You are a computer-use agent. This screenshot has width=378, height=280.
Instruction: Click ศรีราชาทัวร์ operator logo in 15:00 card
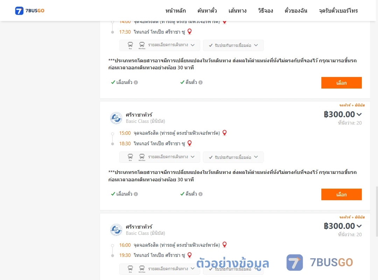(x=116, y=118)
